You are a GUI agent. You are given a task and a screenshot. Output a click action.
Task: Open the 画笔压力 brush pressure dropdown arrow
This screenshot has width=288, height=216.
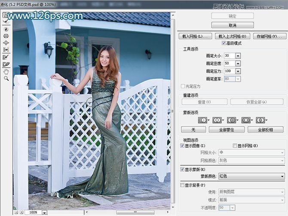click(238, 71)
